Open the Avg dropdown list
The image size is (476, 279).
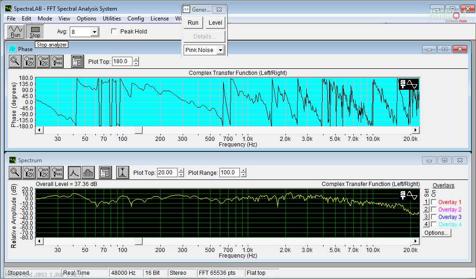point(94,32)
